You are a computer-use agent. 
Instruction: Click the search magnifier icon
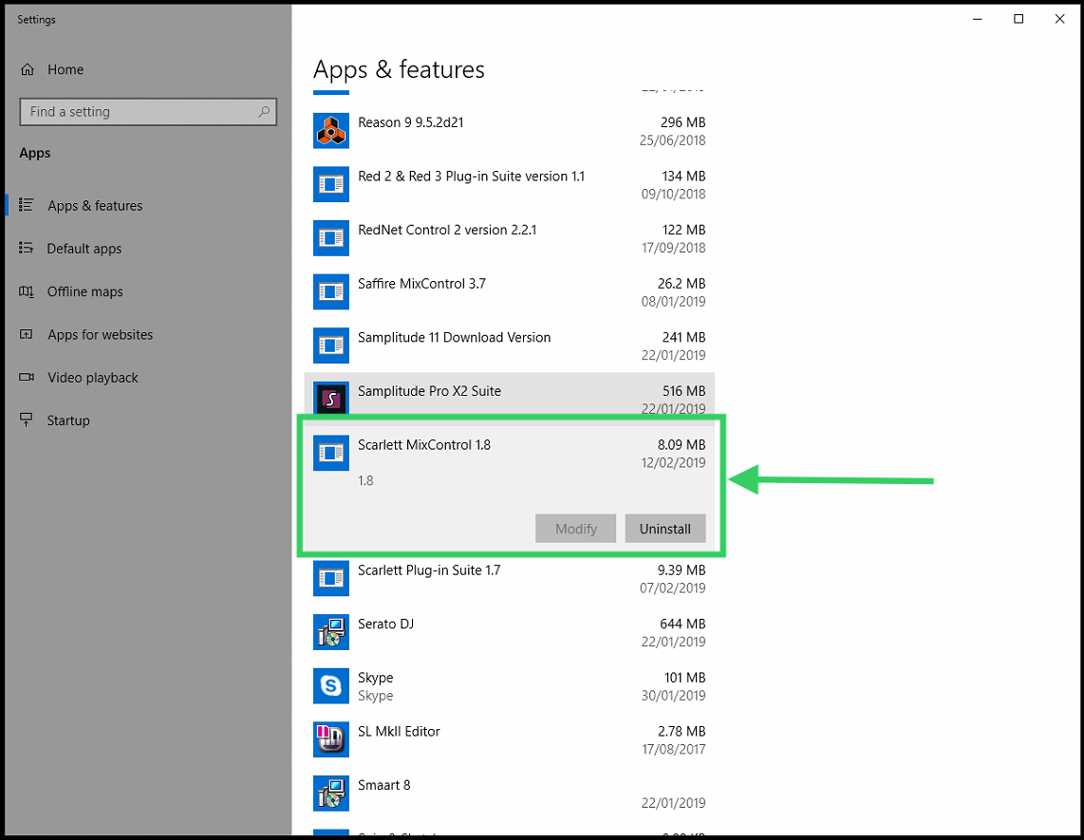pyautogui.click(x=264, y=111)
